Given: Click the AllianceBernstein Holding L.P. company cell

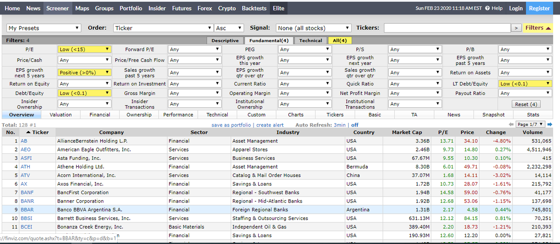Looking at the screenshot, I should (x=112, y=141).
